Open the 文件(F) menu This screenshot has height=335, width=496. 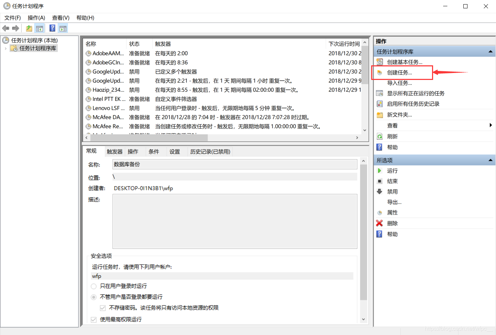point(13,18)
